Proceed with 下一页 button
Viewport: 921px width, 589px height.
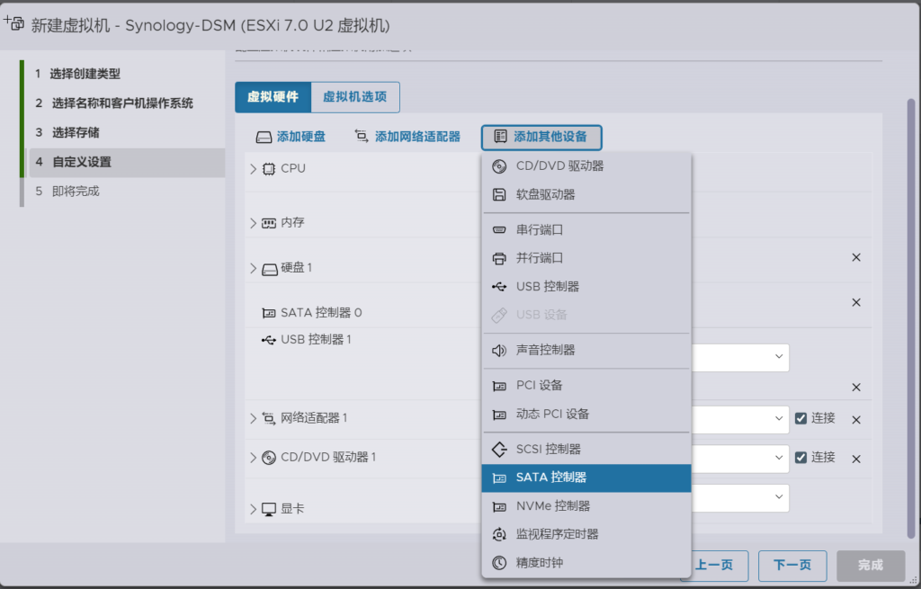[x=792, y=565]
